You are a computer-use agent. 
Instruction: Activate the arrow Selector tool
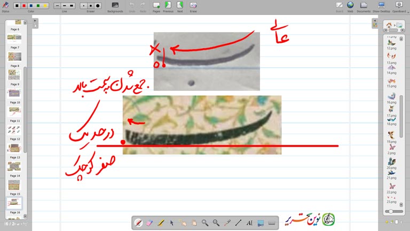(171, 222)
